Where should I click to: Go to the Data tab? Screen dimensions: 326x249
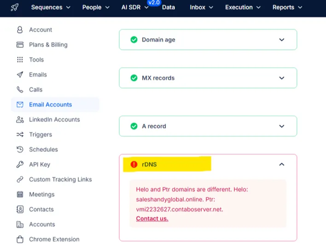tap(169, 7)
